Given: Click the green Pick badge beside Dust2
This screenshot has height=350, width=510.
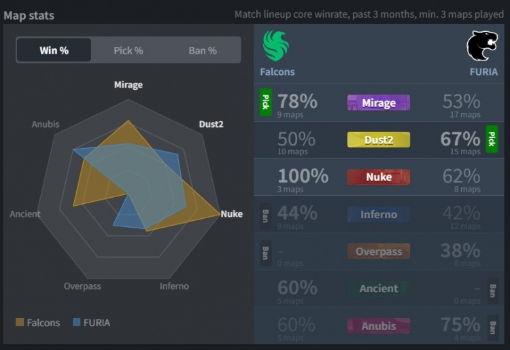Looking at the screenshot, I should 492,139.
